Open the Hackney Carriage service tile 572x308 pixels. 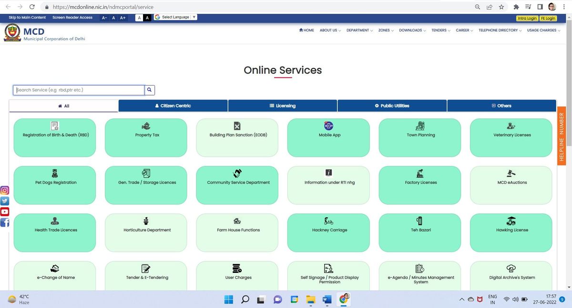pos(328,232)
